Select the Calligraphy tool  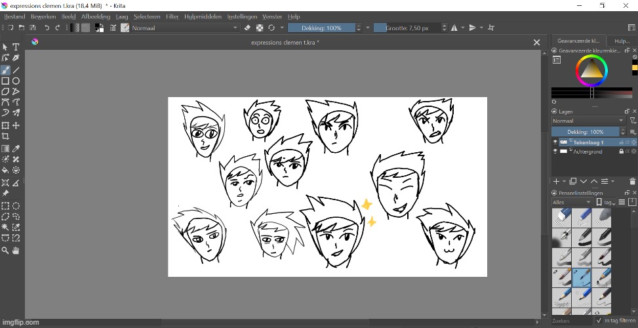(16, 58)
